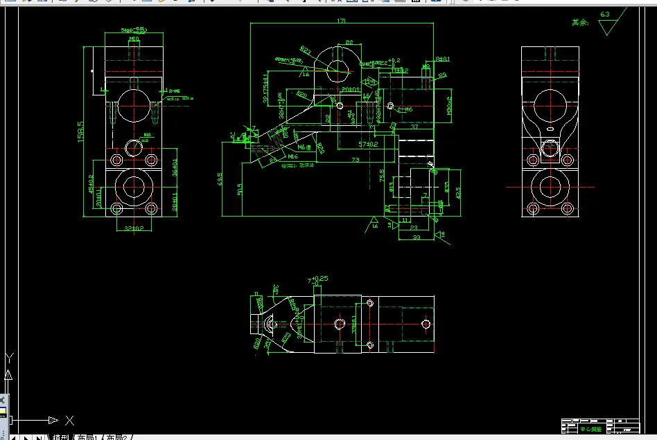The image size is (657, 440).
Task: Select the 45±0.2 dimension text
Action: (91, 184)
